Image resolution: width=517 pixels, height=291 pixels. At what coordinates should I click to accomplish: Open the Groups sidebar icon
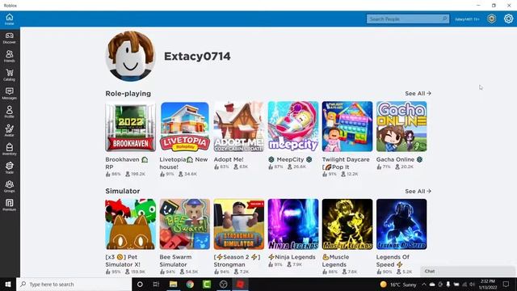[9, 186]
